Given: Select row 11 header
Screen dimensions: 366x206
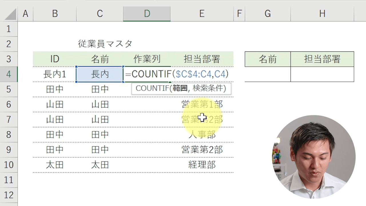Looking at the screenshot, I should point(9,180).
